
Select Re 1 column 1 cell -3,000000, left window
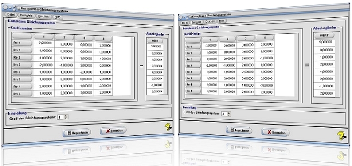point(44,44)
